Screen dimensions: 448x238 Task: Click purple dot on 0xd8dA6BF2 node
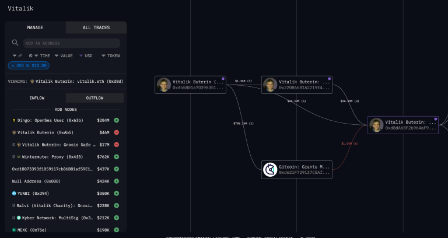click(x=435, y=119)
